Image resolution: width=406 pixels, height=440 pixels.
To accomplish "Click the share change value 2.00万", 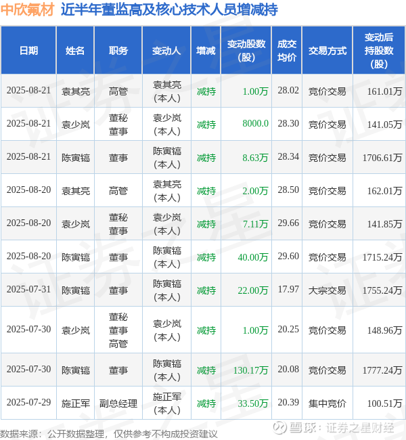I will coord(255,191).
